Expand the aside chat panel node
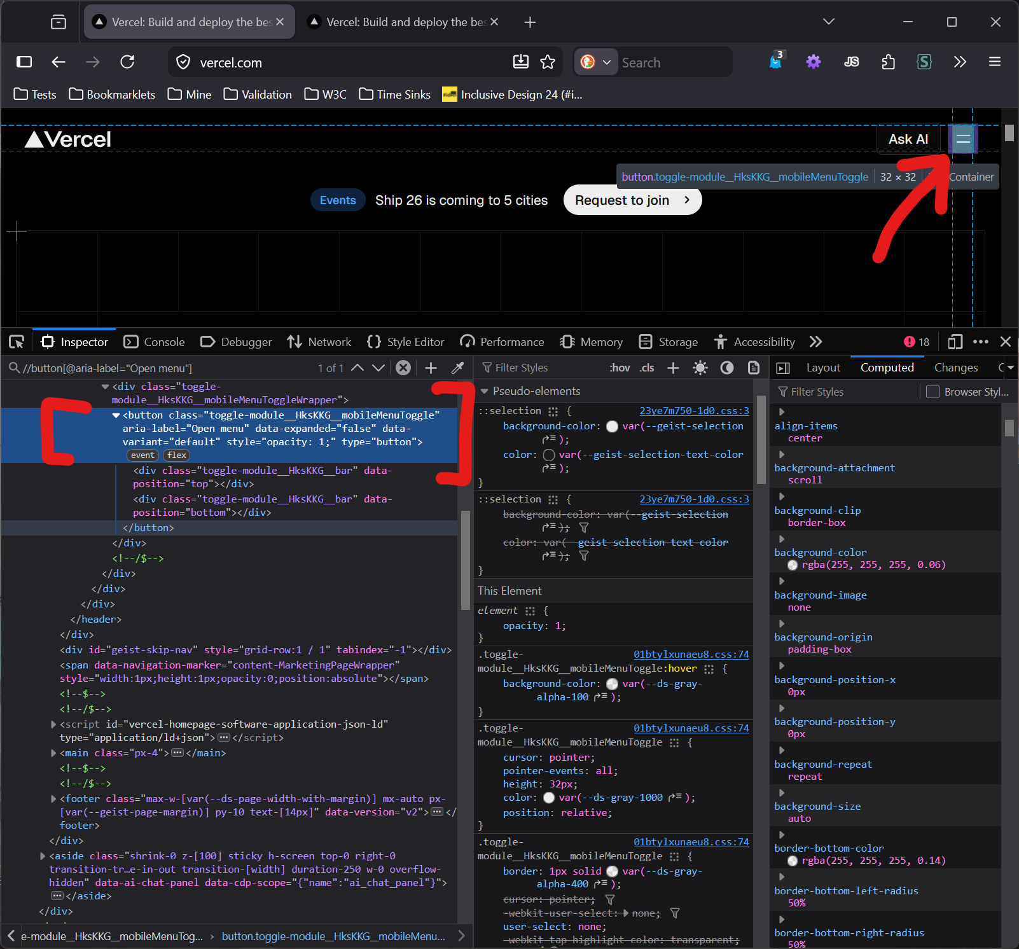This screenshot has width=1019, height=949. pos(43,856)
